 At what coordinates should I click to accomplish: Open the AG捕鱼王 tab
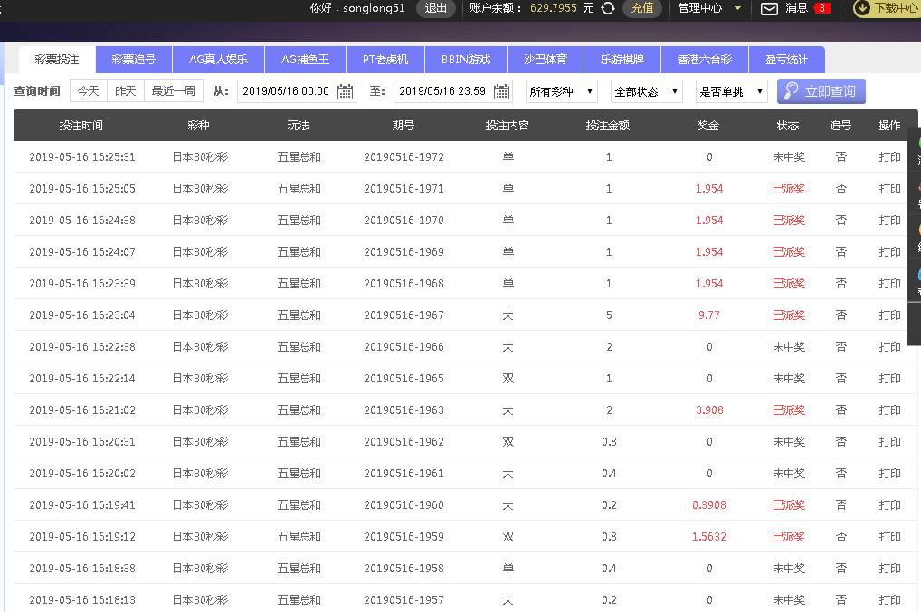[x=306, y=60]
